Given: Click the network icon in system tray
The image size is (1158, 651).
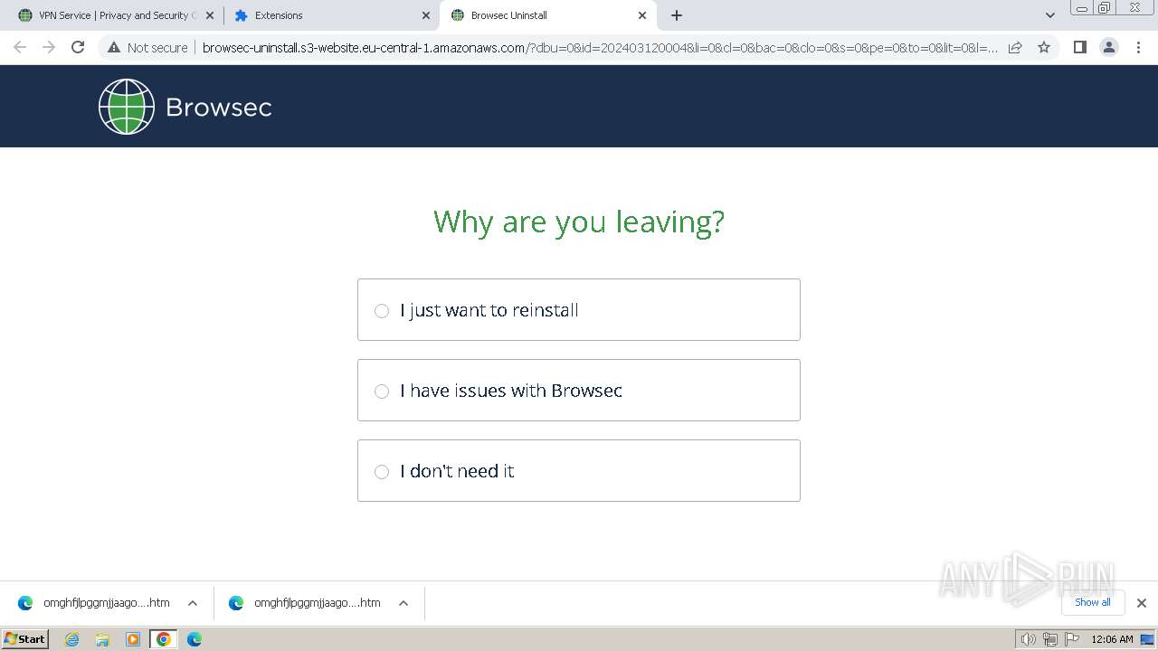Looking at the screenshot, I should click(1049, 639).
